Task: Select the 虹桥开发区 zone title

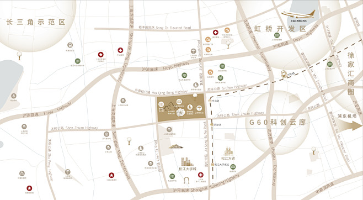Action: [280, 29]
